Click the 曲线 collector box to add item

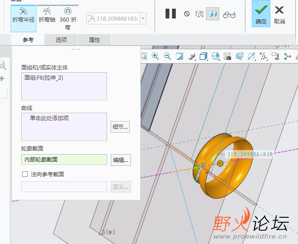pos(64,127)
